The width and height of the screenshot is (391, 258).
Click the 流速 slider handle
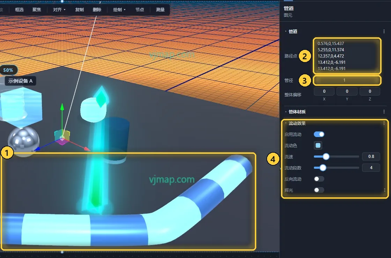tap(326, 157)
